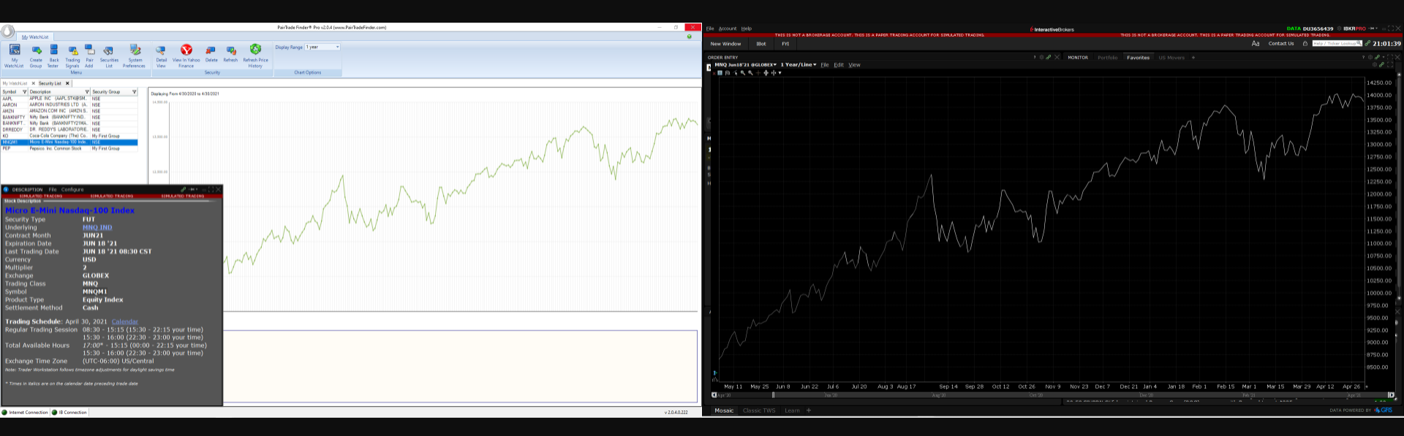Click the Order Entry settings gear icon

click(1041, 57)
